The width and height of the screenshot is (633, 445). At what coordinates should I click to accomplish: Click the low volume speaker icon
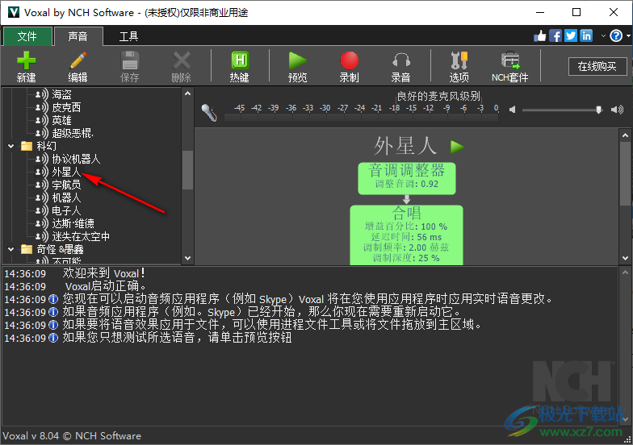point(512,110)
